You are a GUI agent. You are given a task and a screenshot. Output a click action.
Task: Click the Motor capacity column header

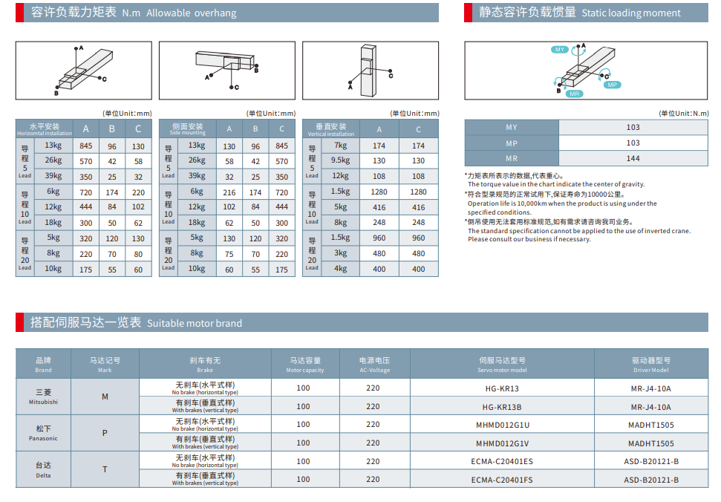[x=305, y=364]
